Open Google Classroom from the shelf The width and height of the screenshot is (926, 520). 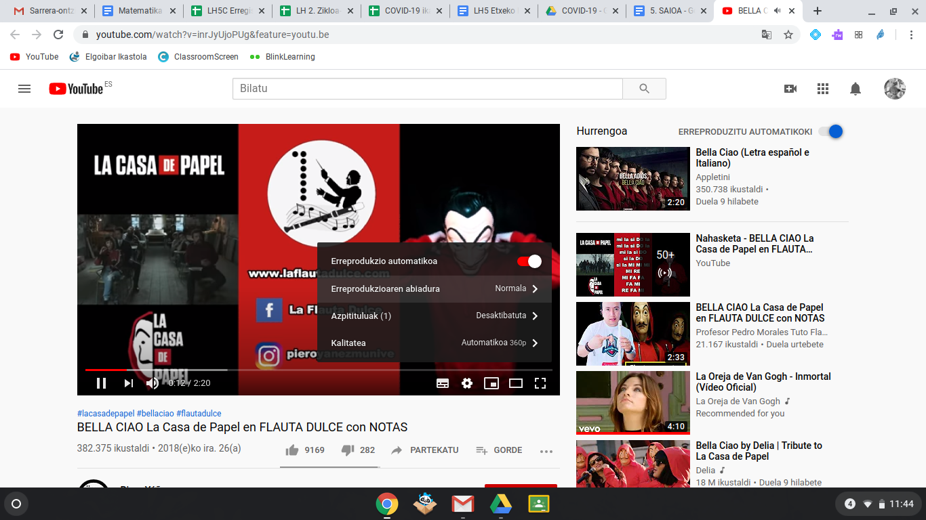click(x=539, y=504)
